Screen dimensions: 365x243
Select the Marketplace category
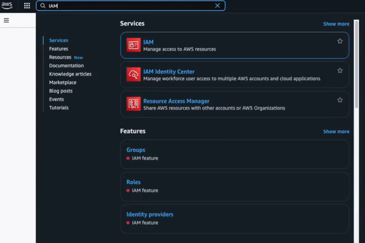point(63,82)
